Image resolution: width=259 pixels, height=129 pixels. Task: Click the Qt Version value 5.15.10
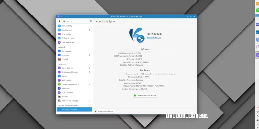coord(139,59)
